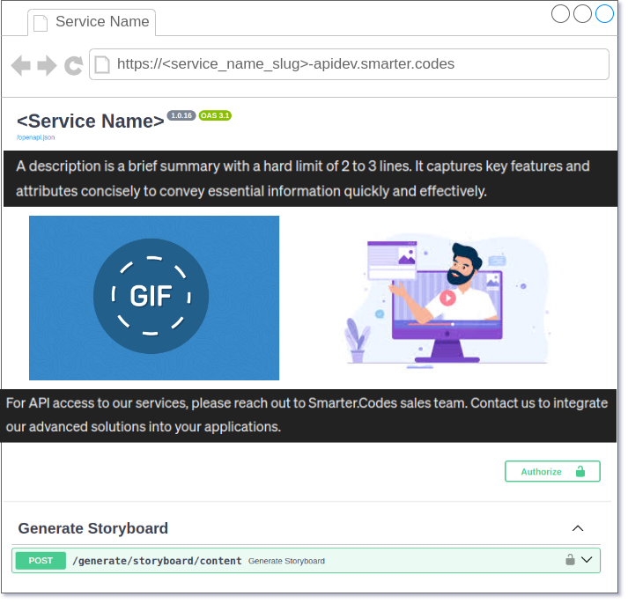Click the middle window control circle
This screenshot has width=628, height=604.
(x=582, y=14)
